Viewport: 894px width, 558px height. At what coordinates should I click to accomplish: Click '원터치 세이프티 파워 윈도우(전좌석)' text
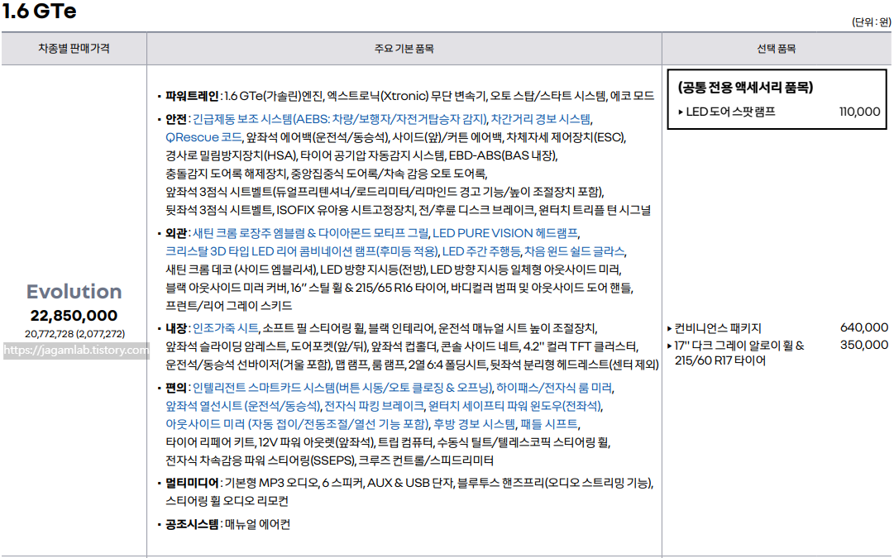pyautogui.click(x=514, y=406)
